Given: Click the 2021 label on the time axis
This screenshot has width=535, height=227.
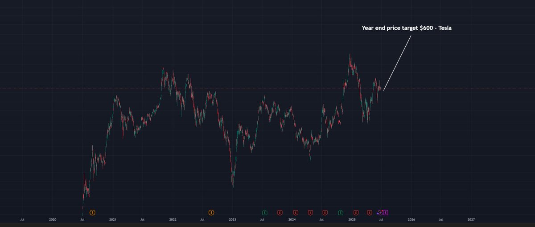Looking at the screenshot, I should pyautogui.click(x=113, y=219).
